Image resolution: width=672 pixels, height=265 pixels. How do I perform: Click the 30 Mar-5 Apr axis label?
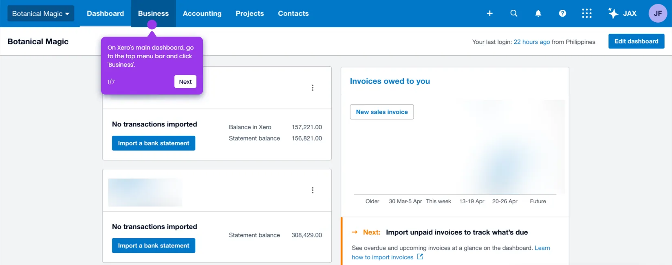point(405,201)
